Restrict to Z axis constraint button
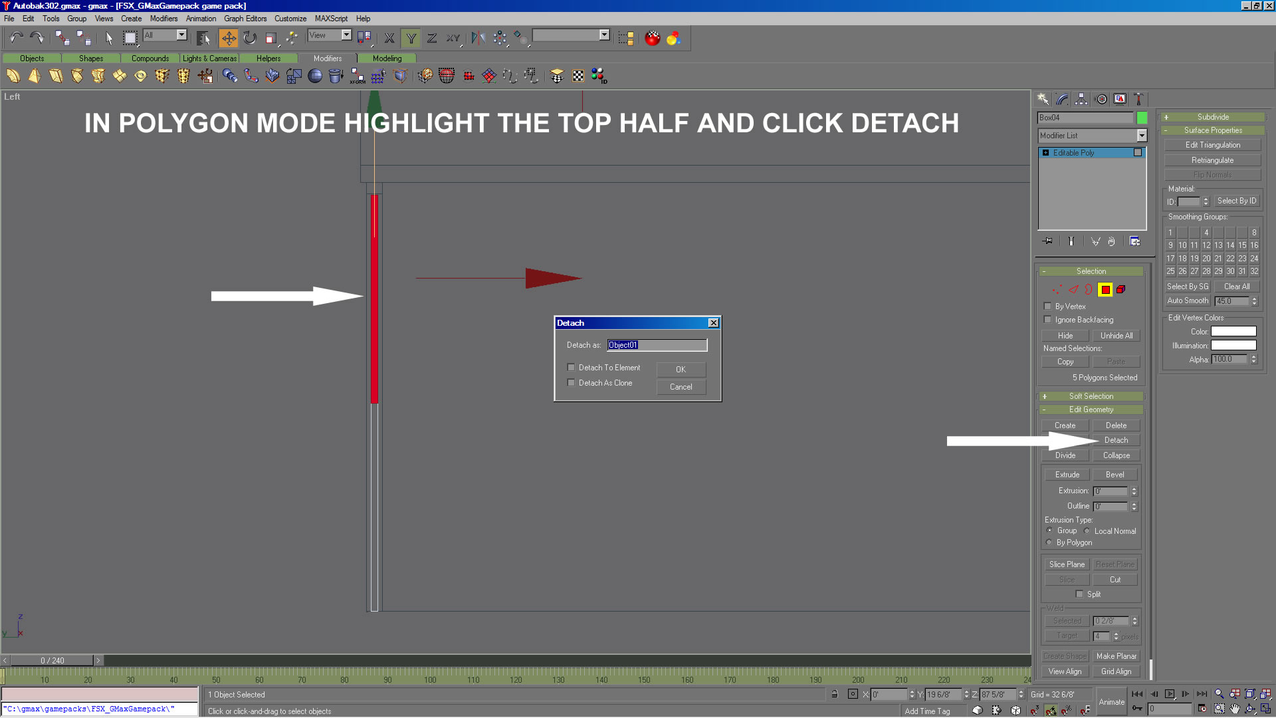The height and width of the screenshot is (718, 1276). (x=432, y=38)
